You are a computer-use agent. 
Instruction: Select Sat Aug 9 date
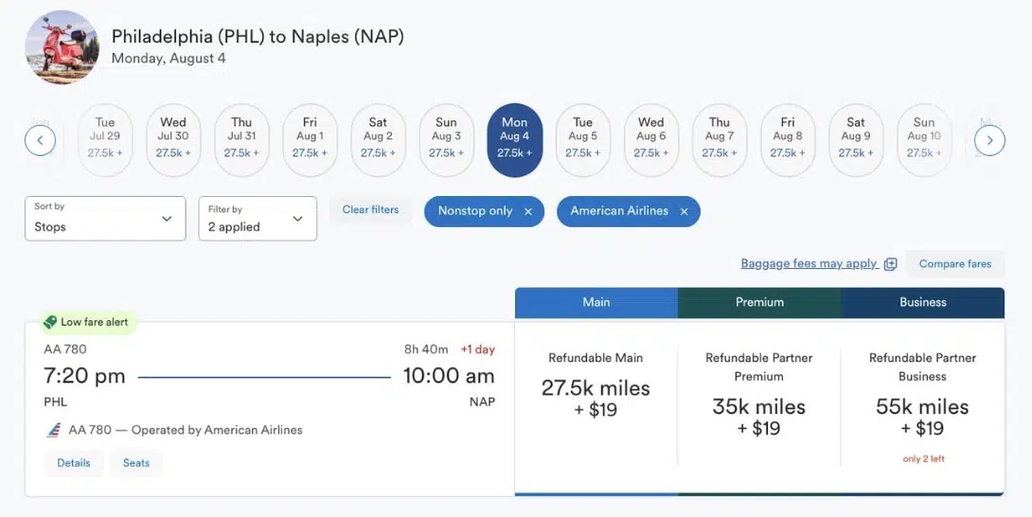856,140
